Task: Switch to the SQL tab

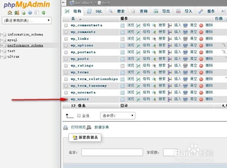Action: (95, 11)
